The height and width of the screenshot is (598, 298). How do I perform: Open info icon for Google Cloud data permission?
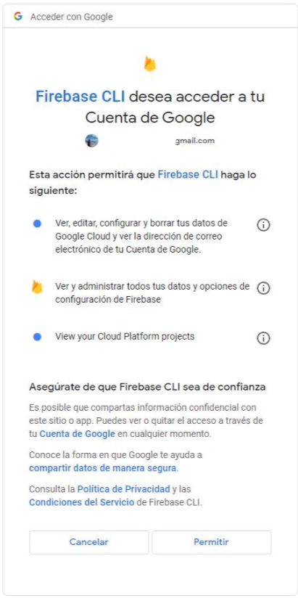pyautogui.click(x=263, y=226)
